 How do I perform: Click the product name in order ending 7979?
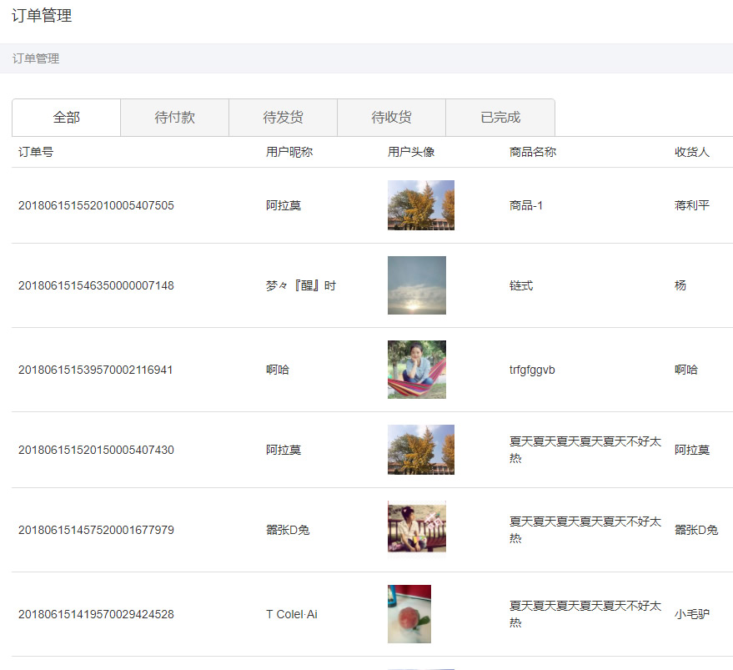pyautogui.click(x=585, y=530)
